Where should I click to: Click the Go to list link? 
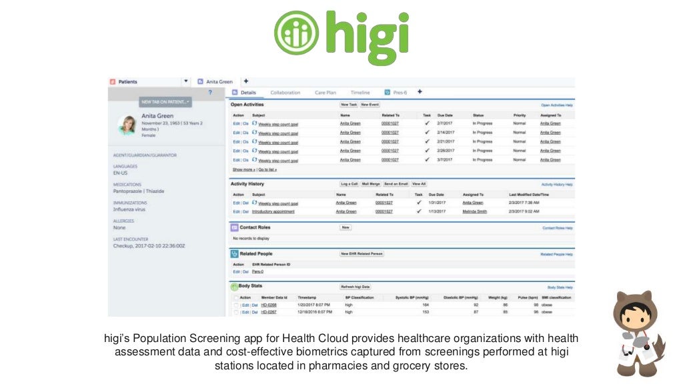(x=267, y=170)
